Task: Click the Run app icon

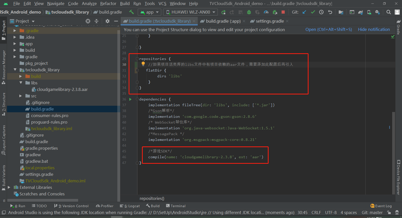Action: pos(223,12)
